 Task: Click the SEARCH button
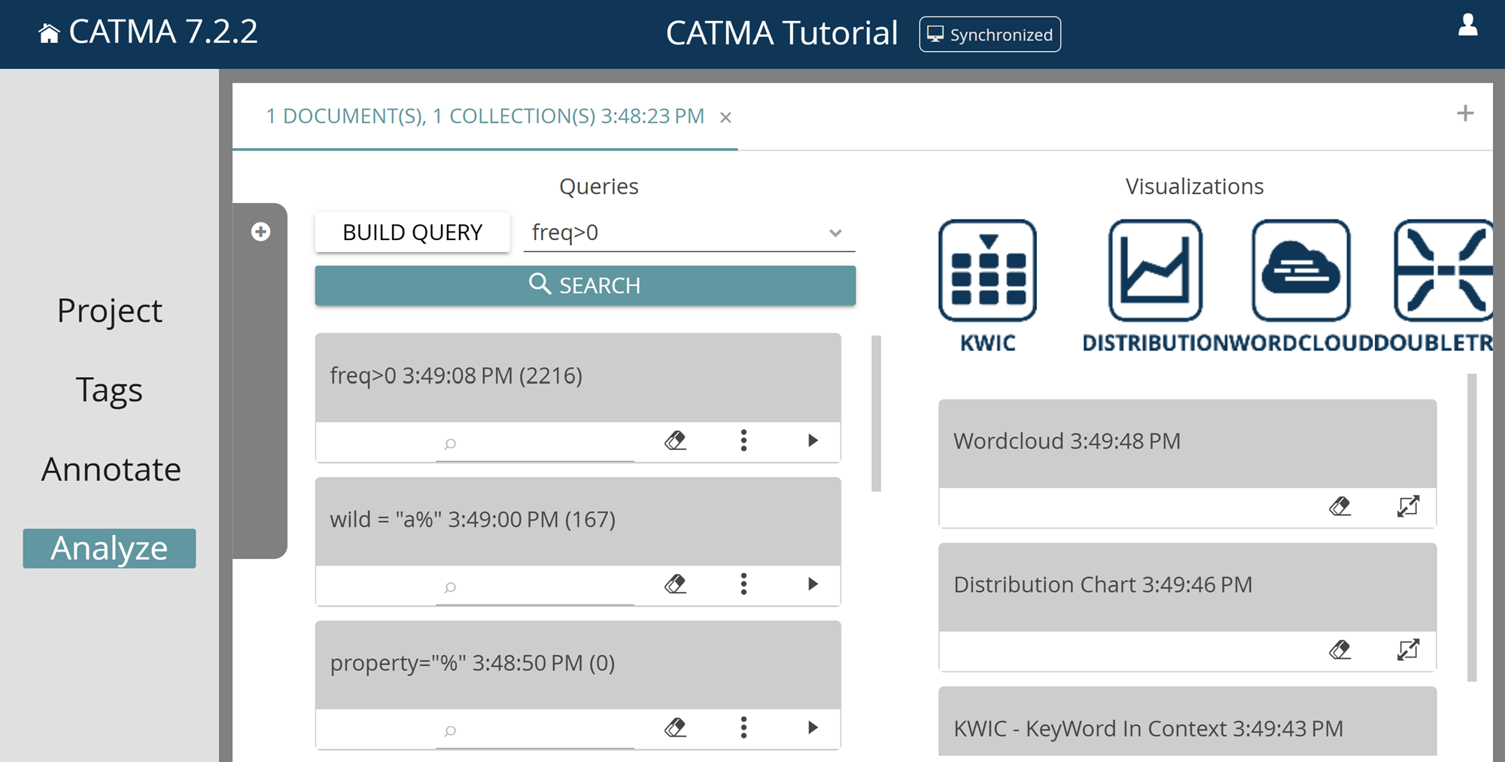coord(585,285)
